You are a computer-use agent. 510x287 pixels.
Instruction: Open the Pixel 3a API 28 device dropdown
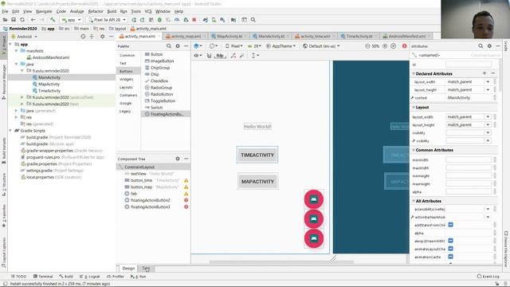click(107, 20)
